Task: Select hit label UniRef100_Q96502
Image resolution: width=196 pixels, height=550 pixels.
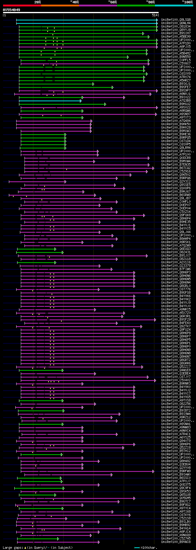Action: pos(176,175)
